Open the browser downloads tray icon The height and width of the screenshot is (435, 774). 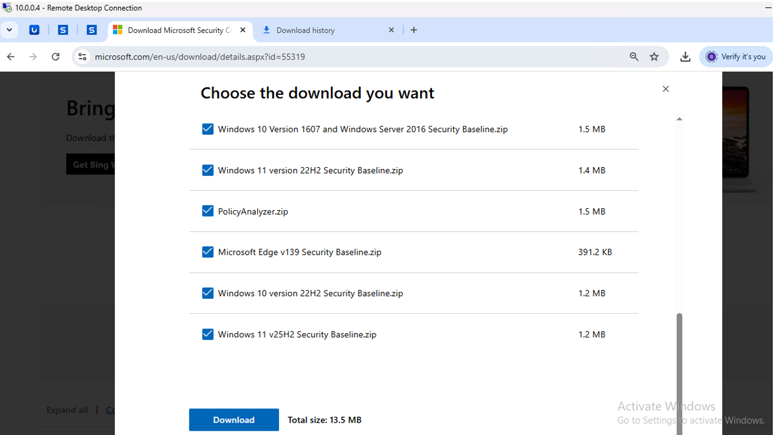tap(685, 57)
